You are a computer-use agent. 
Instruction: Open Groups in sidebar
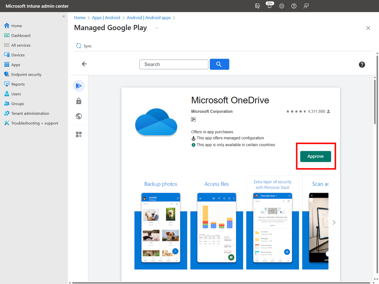coord(14,104)
